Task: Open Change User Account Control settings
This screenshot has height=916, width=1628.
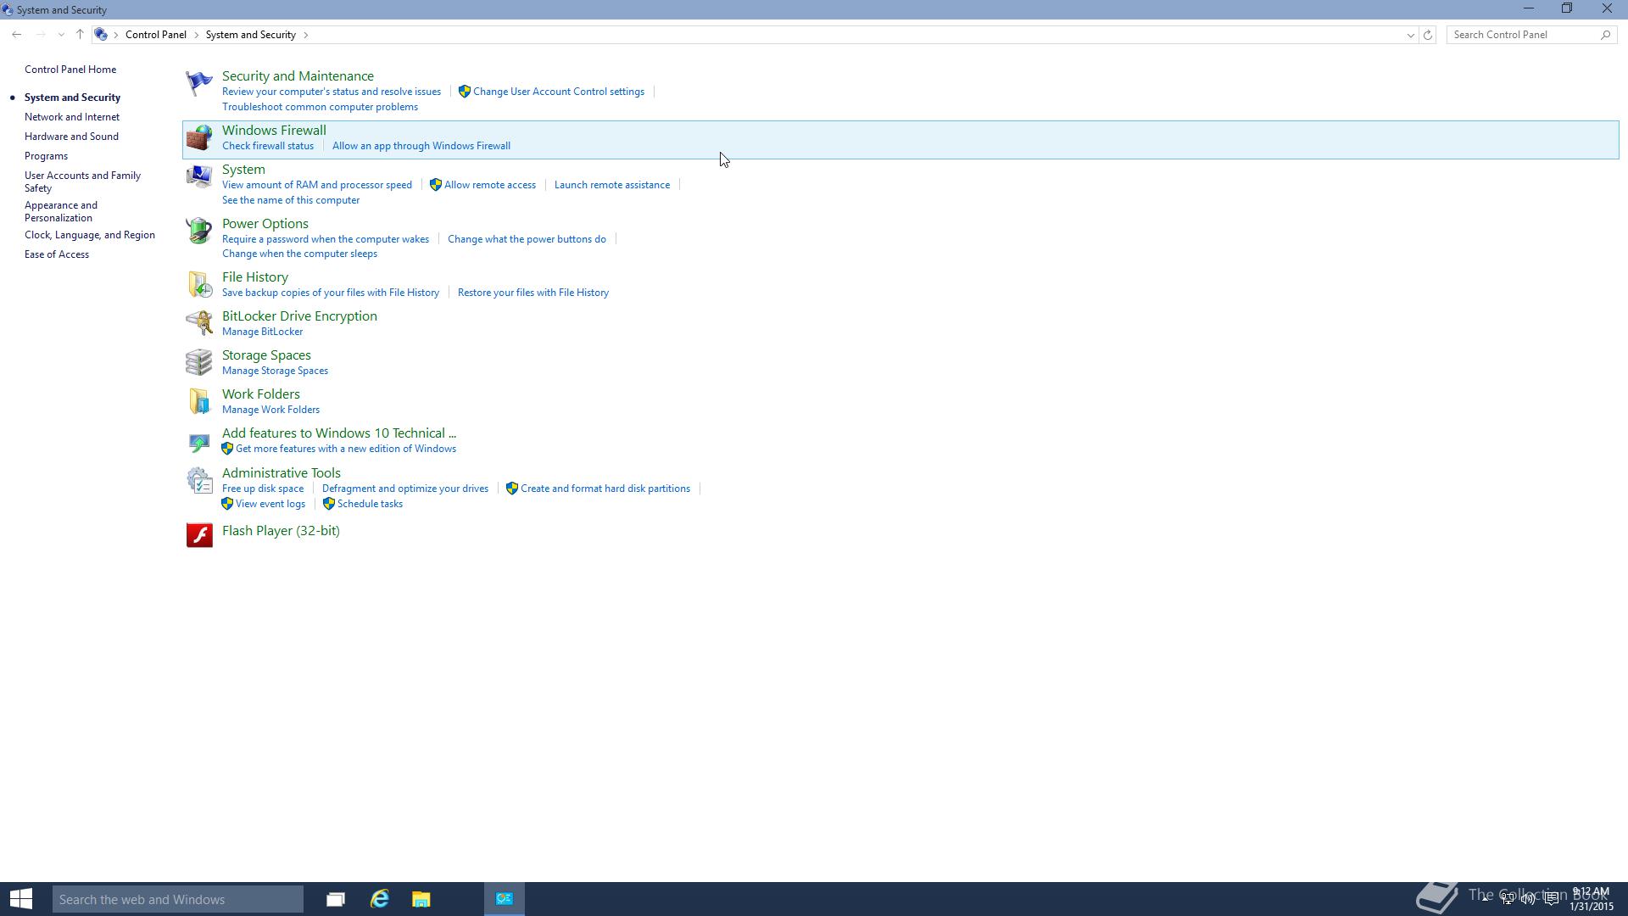Action: point(559,92)
